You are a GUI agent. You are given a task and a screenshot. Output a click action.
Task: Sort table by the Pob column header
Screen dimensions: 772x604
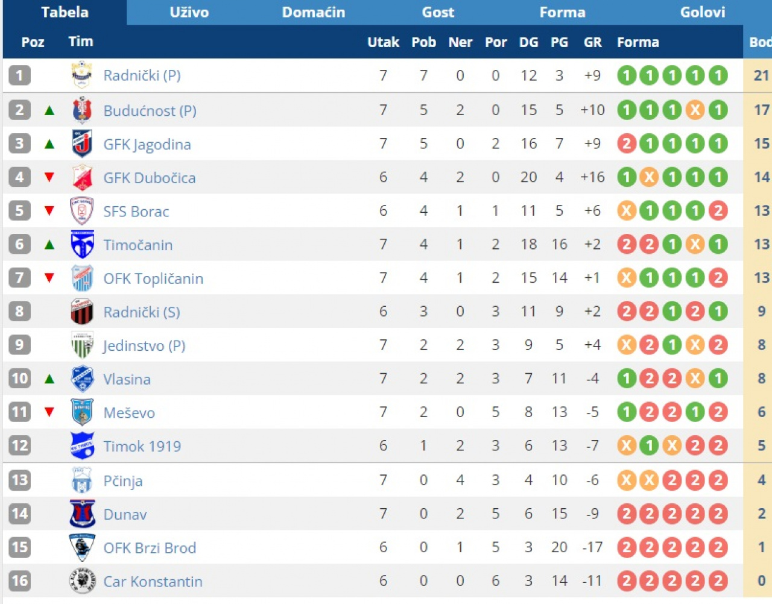[423, 42]
